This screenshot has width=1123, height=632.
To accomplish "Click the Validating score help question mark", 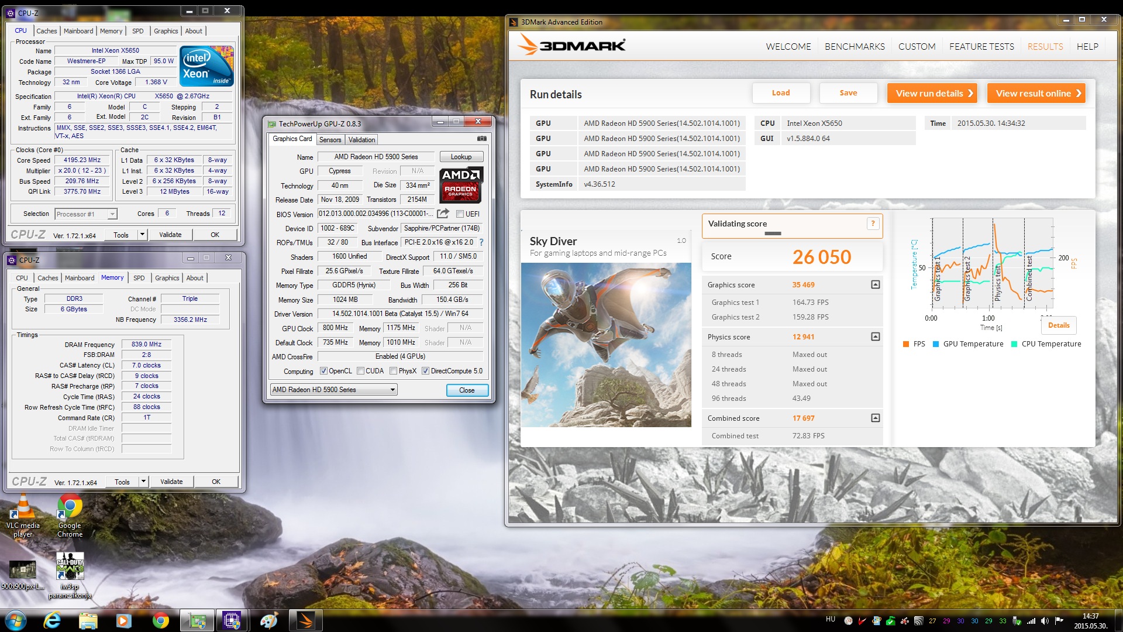I will coord(873,224).
